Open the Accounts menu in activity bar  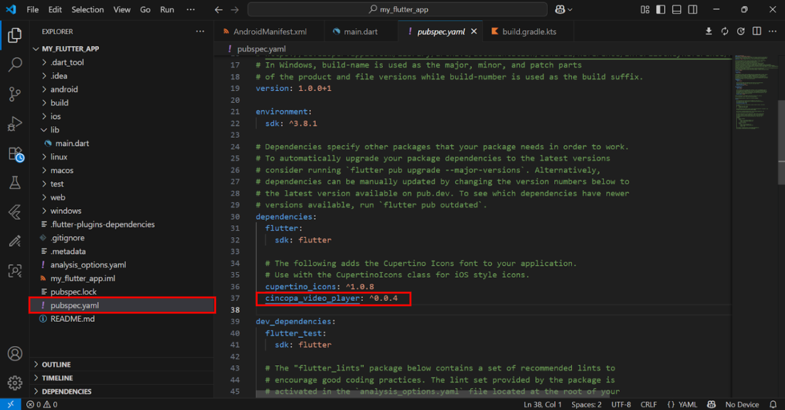tap(15, 353)
